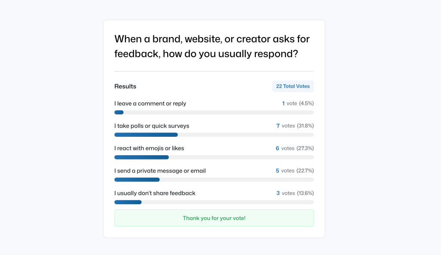The width and height of the screenshot is (441, 255).
Task: Click the polls or quick surveys progress bar
Action: pos(214,135)
